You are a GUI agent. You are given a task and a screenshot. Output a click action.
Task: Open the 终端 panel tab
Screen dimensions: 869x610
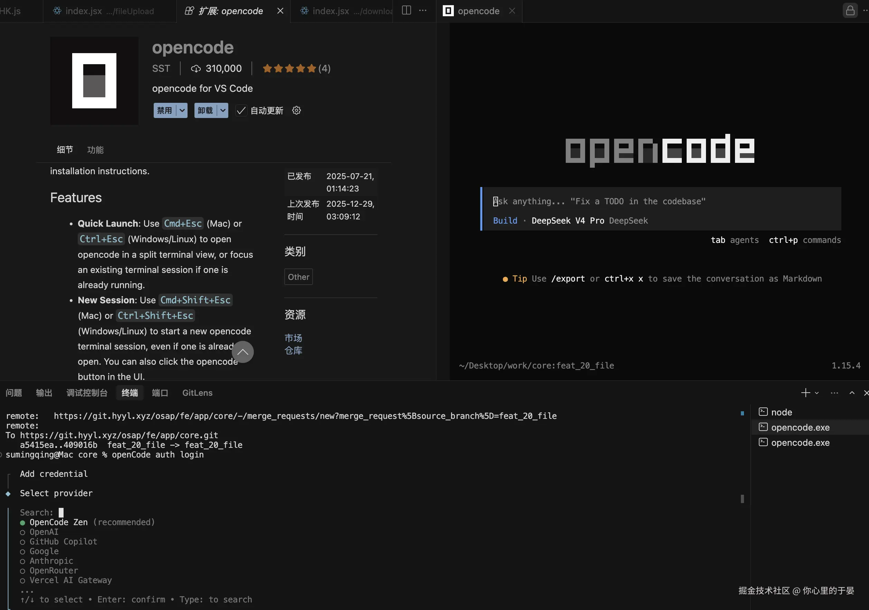(130, 393)
